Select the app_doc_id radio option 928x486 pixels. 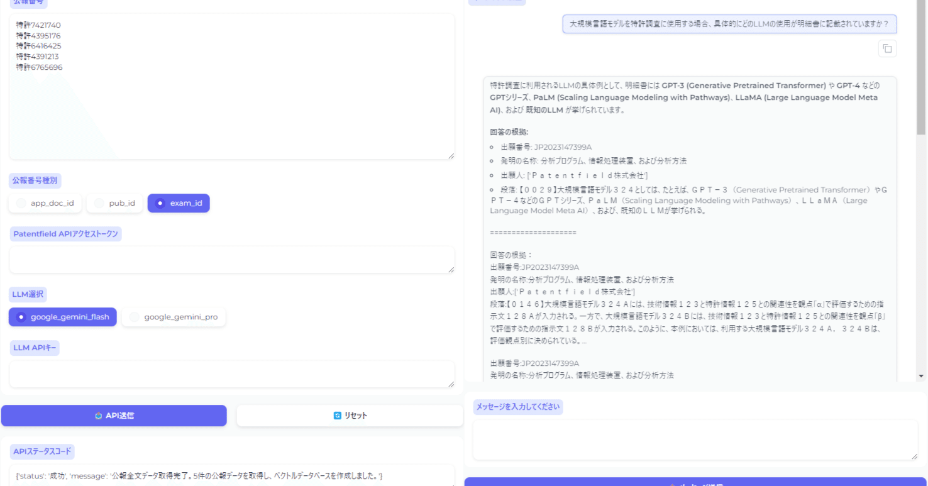point(45,203)
